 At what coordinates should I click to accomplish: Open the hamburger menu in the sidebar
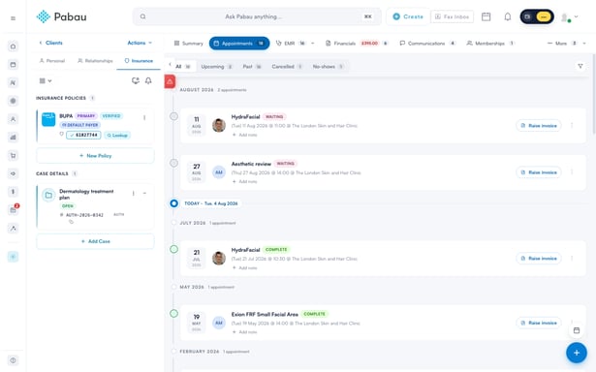coord(13,18)
